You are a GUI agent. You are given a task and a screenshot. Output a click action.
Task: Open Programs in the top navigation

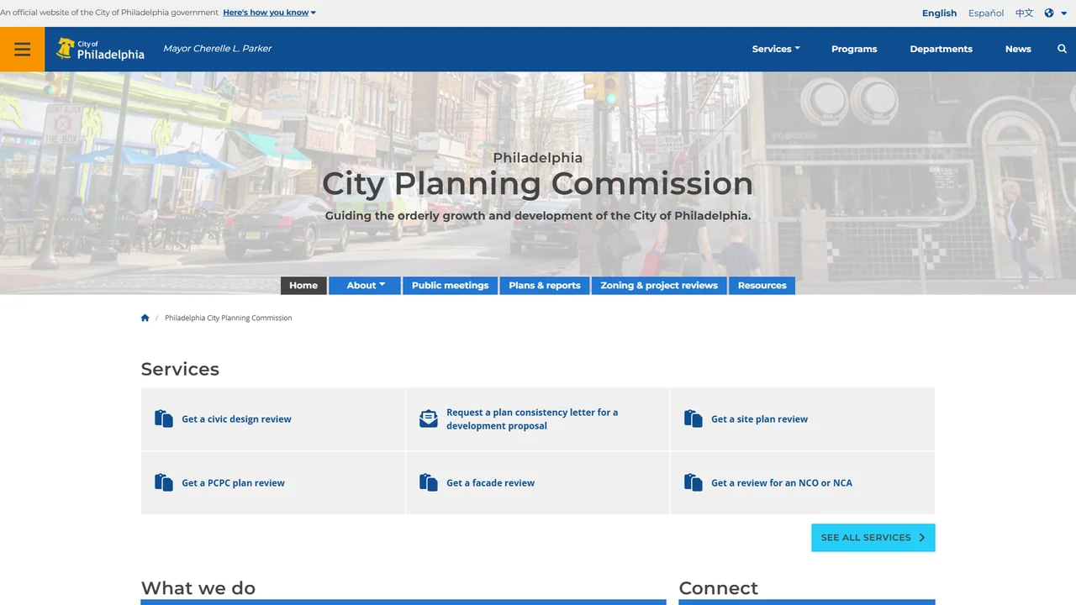click(854, 49)
